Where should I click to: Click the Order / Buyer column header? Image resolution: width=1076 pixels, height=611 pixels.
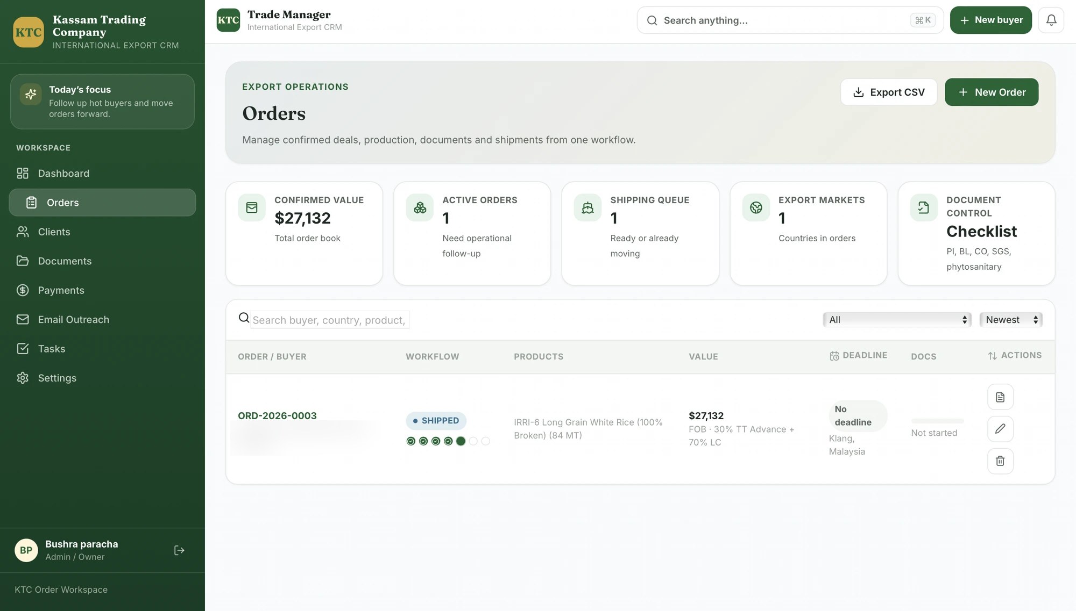coord(272,356)
